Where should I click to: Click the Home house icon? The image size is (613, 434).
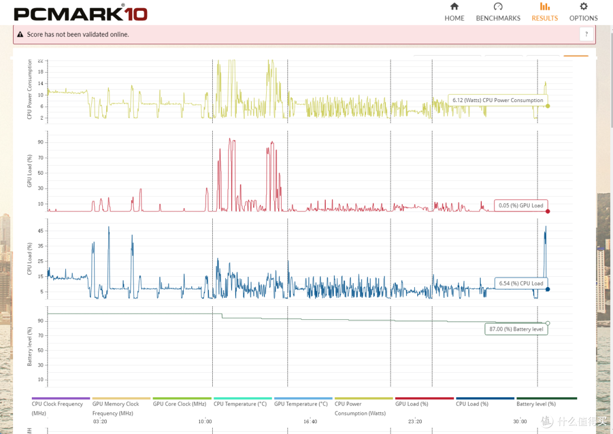454,6
